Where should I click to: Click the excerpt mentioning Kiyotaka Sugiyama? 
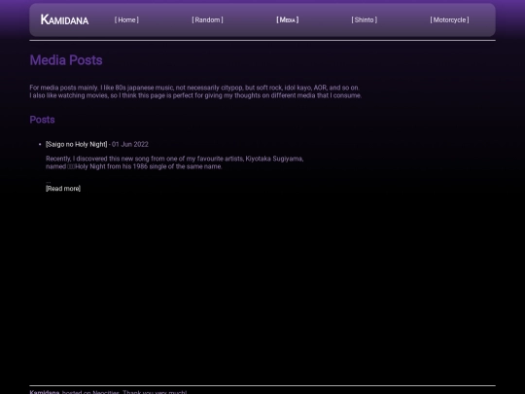(174, 159)
